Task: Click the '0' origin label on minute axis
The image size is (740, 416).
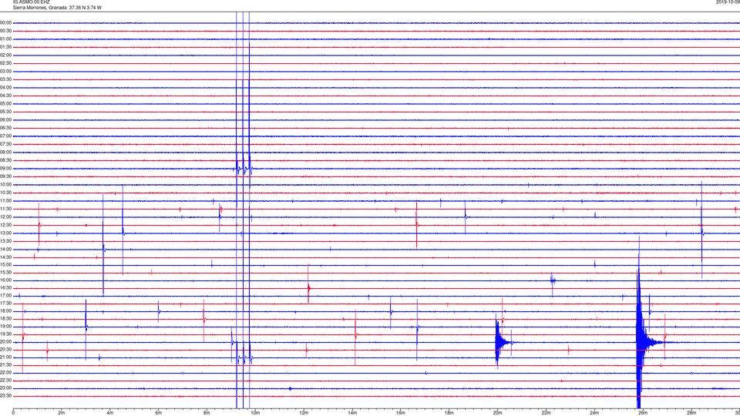Action: tap(13, 413)
